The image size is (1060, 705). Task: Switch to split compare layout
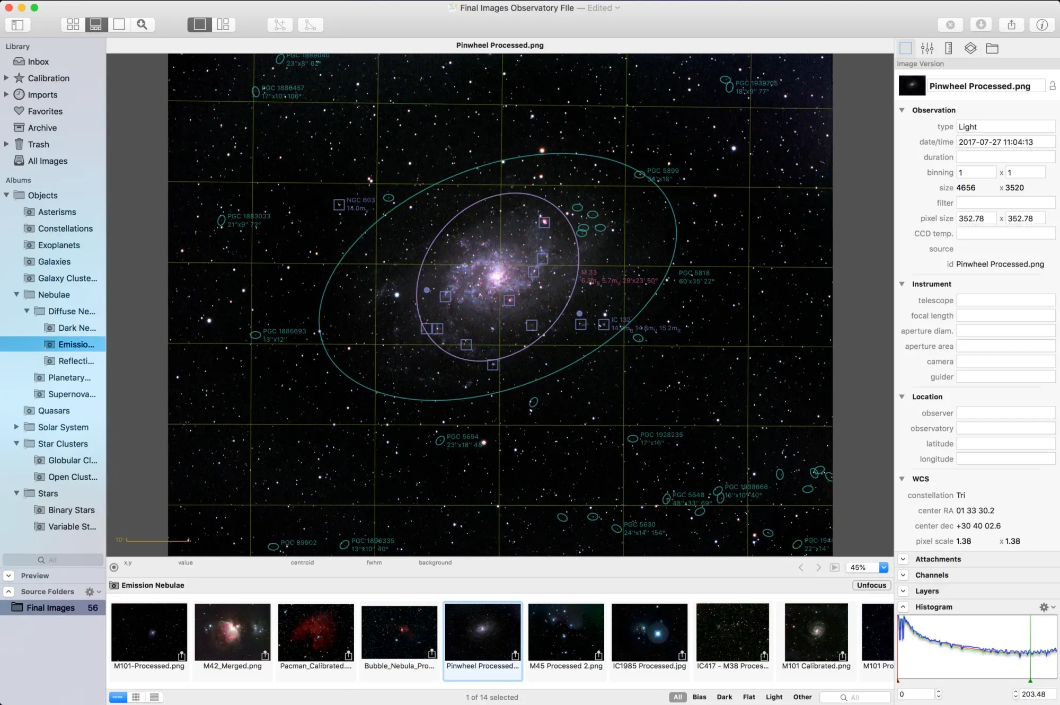223,24
